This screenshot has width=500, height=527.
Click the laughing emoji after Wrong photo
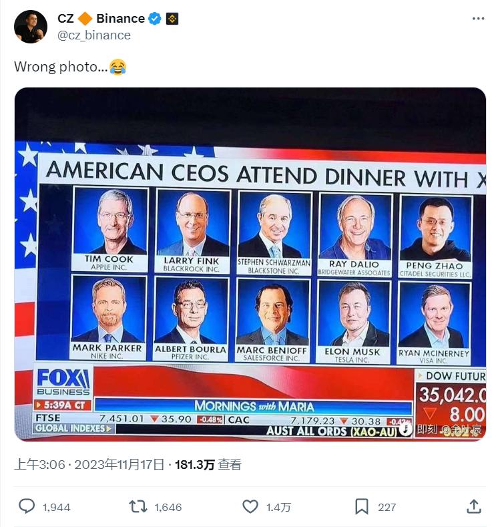pyautogui.click(x=117, y=67)
